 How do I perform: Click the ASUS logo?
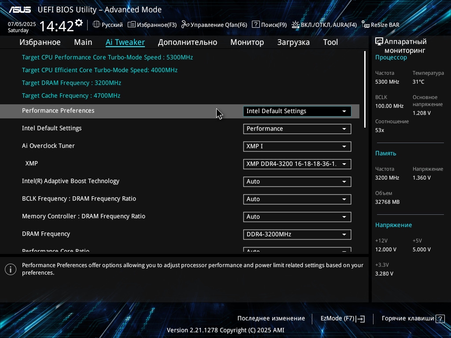[19, 10]
